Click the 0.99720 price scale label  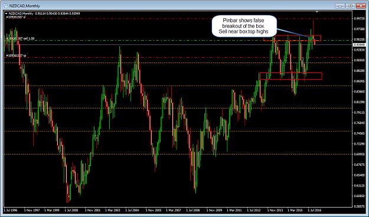tap(359, 18)
